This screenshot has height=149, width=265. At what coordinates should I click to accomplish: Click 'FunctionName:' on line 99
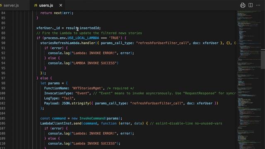click(57, 88)
